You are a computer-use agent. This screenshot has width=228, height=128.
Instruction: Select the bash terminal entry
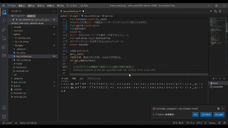pos(218,83)
